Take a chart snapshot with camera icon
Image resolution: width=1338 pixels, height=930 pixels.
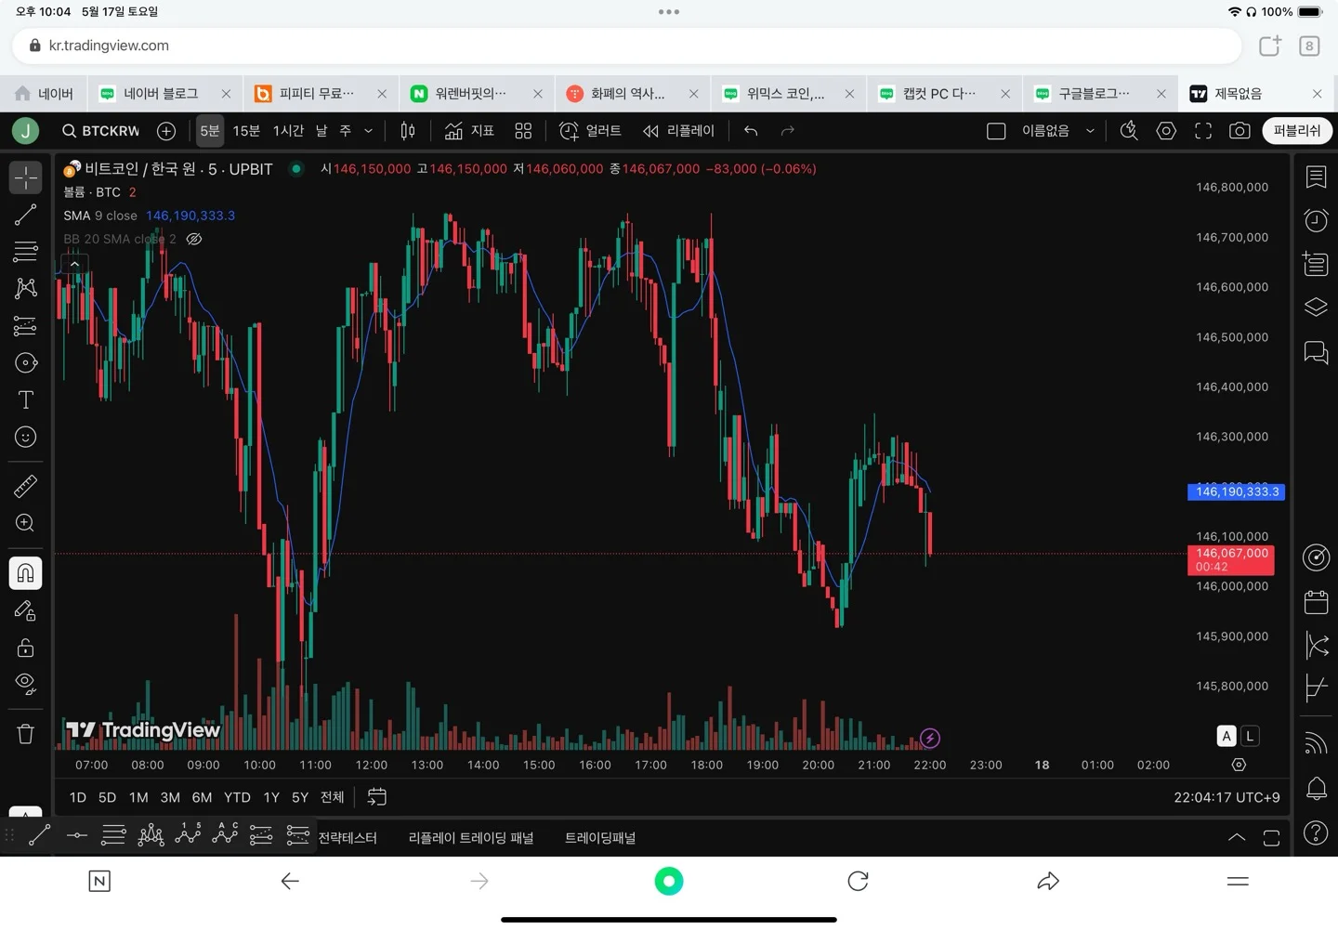click(1240, 131)
